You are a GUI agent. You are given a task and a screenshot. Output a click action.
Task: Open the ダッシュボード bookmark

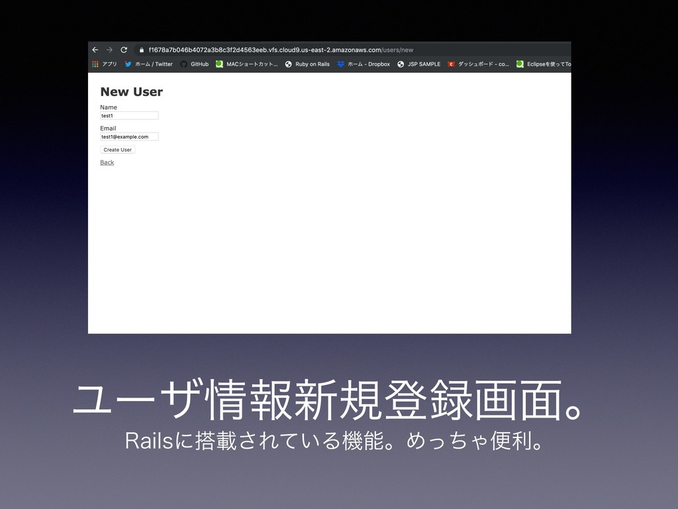(x=478, y=64)
